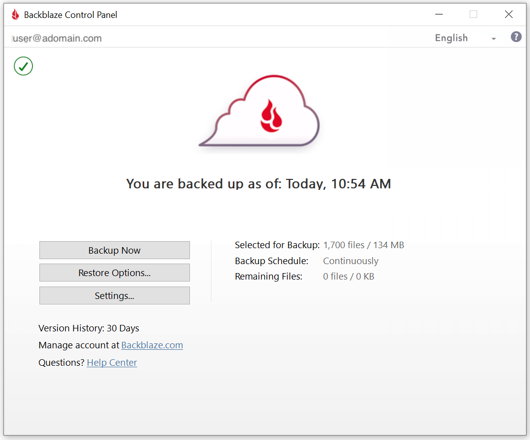This screenshot has width=530, height=440.
Task: Click the green checkmark status icon
Action: tap(23, 66)
